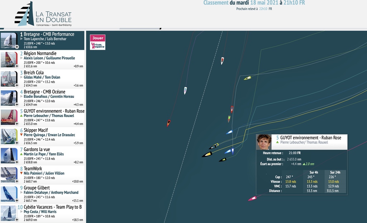Click the orange-red boat at western edge
Screen dimensions: 367x223
(168, 123)
